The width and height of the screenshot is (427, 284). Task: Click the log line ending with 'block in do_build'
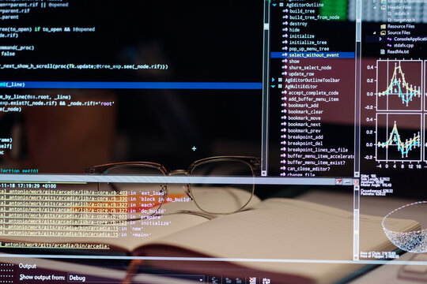point(95,199)
